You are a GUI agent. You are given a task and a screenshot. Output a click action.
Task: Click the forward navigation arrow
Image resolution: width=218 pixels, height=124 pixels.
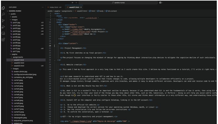tap(76, 2)
